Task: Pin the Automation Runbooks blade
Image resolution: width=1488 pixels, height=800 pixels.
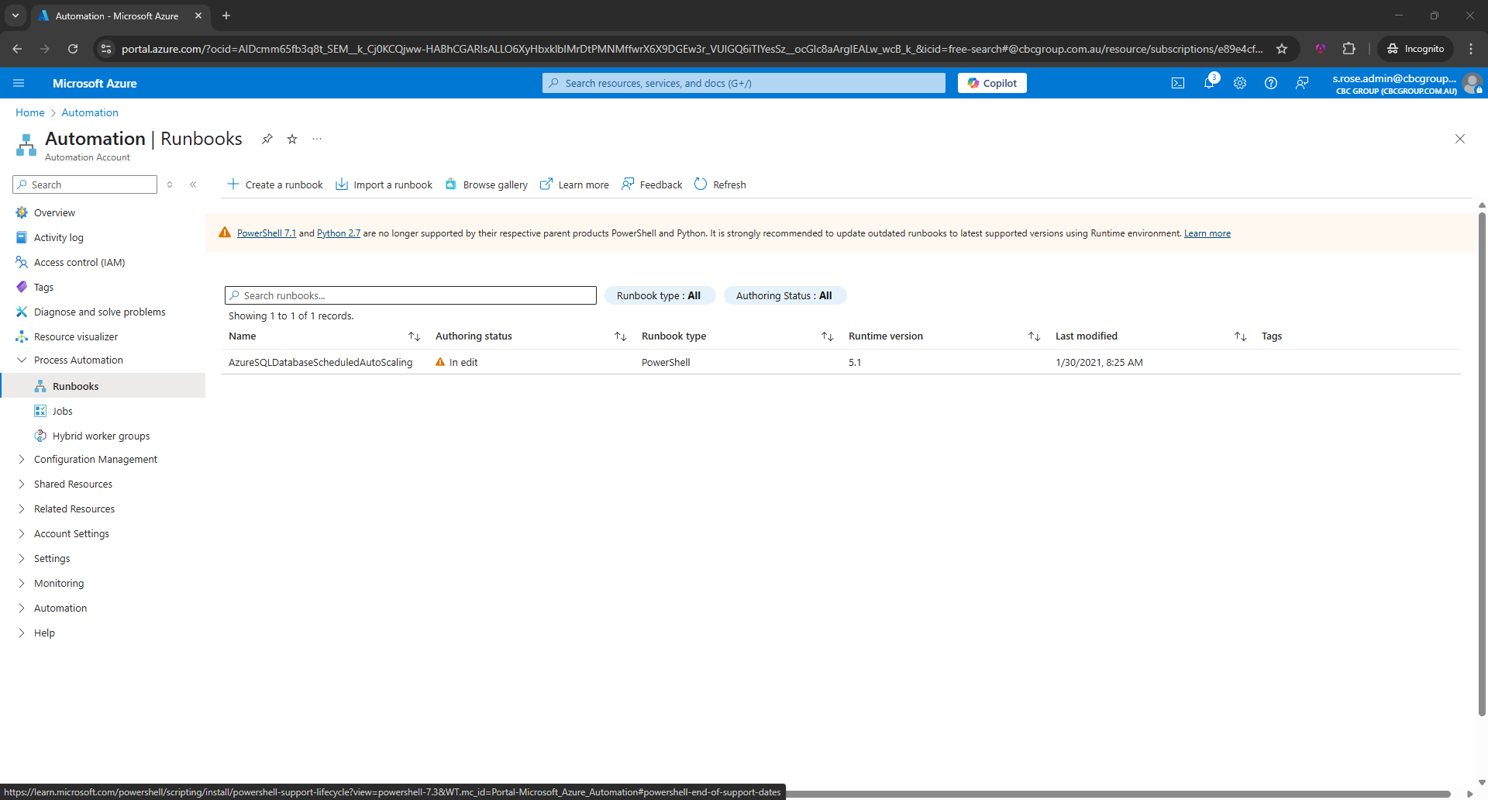Action: [x=267, y=139]
